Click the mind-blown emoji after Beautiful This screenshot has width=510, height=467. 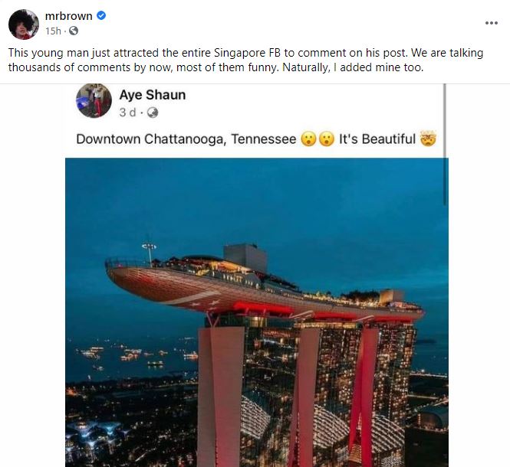(428, 139)
